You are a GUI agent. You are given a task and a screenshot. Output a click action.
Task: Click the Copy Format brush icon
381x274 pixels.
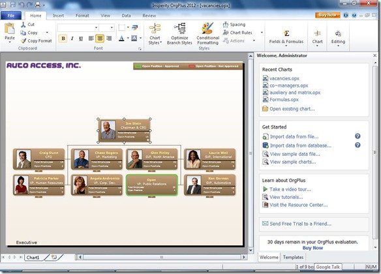(x=23, y=41)
